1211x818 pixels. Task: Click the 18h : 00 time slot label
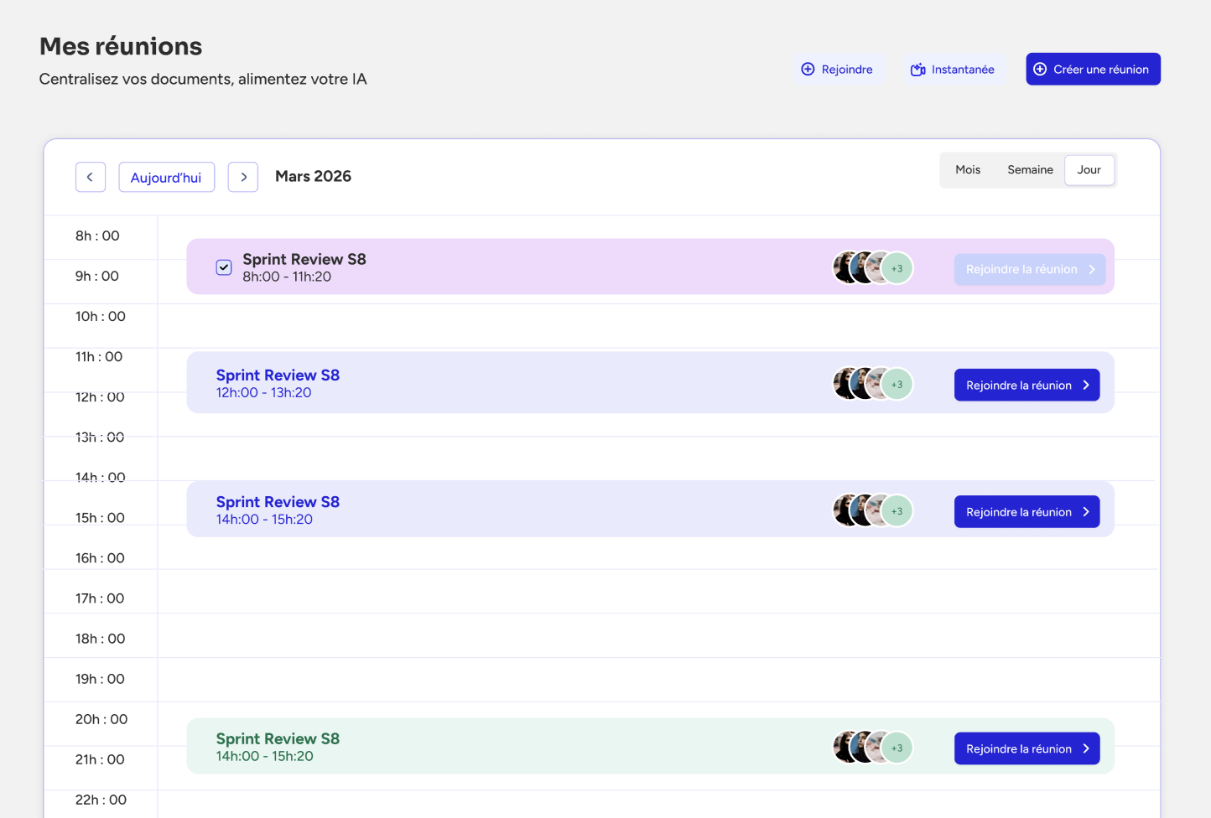pos(100,638)
